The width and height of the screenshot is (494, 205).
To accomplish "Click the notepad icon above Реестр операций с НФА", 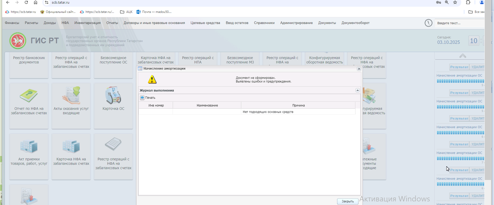I will tap(113, 144).
